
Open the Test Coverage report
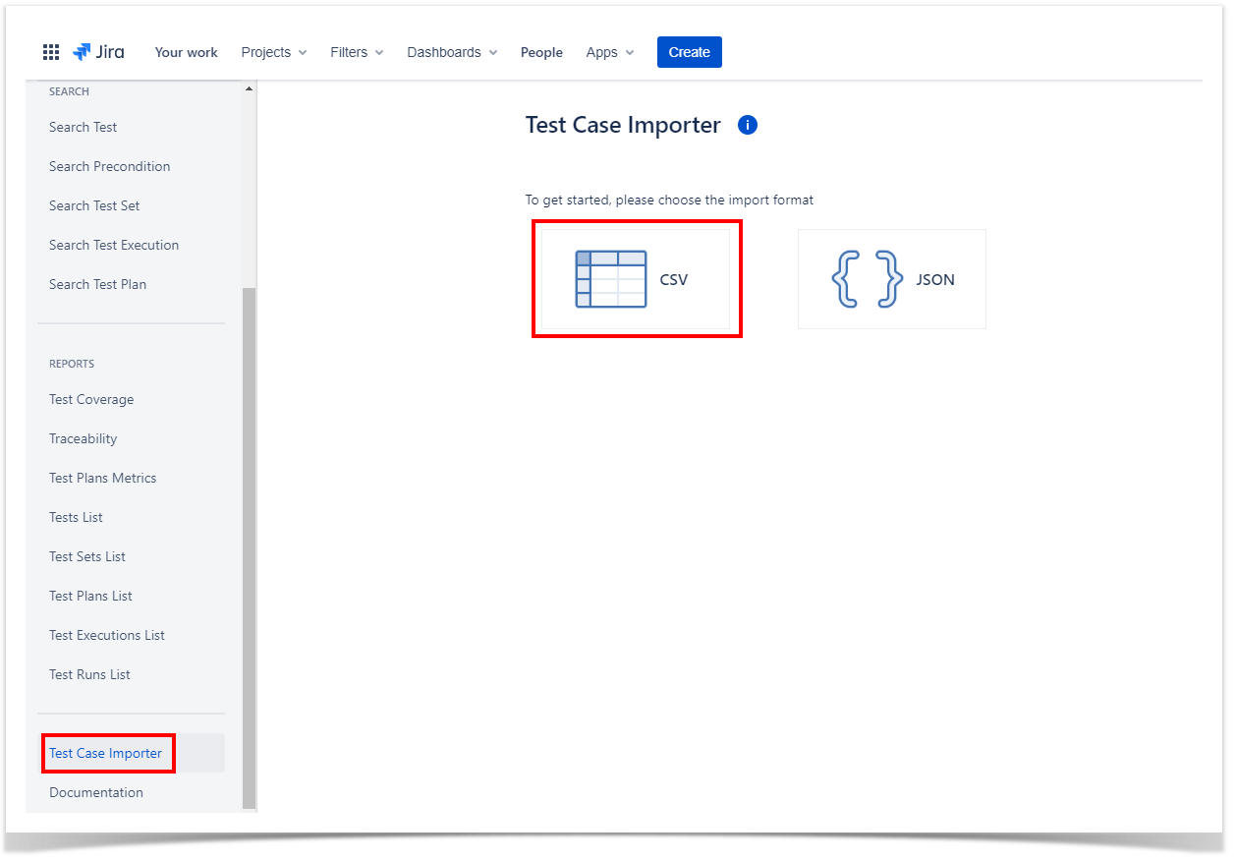point(91,399)
